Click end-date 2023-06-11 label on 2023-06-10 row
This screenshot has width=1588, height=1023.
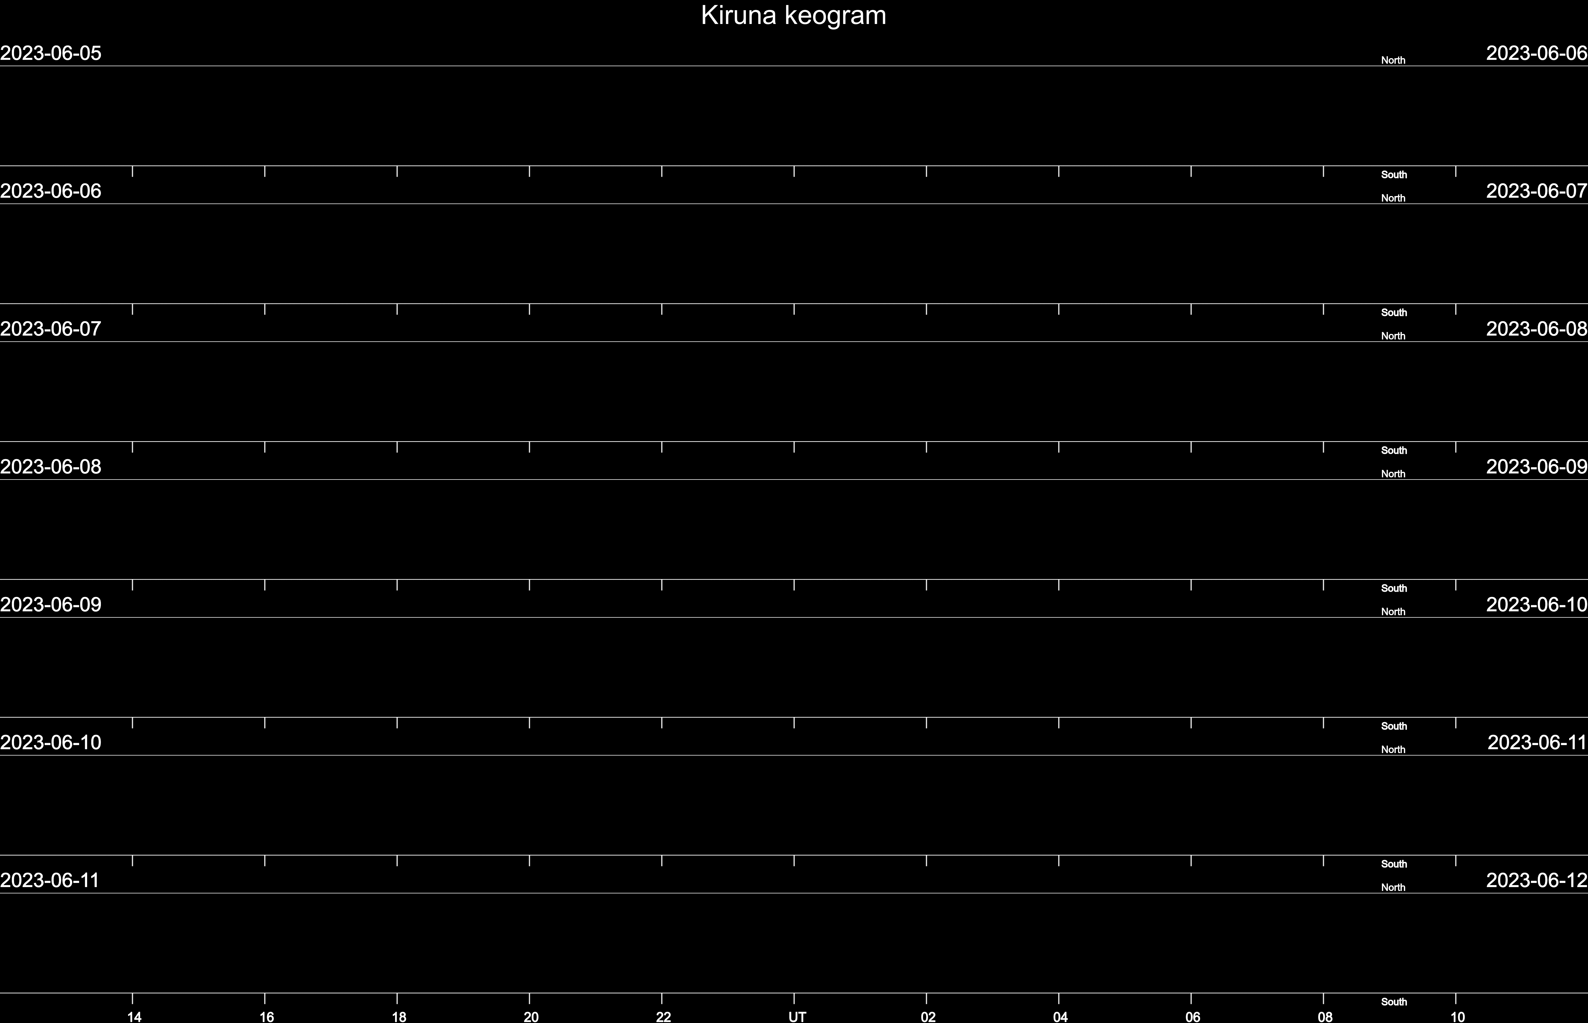[1538, 742]
